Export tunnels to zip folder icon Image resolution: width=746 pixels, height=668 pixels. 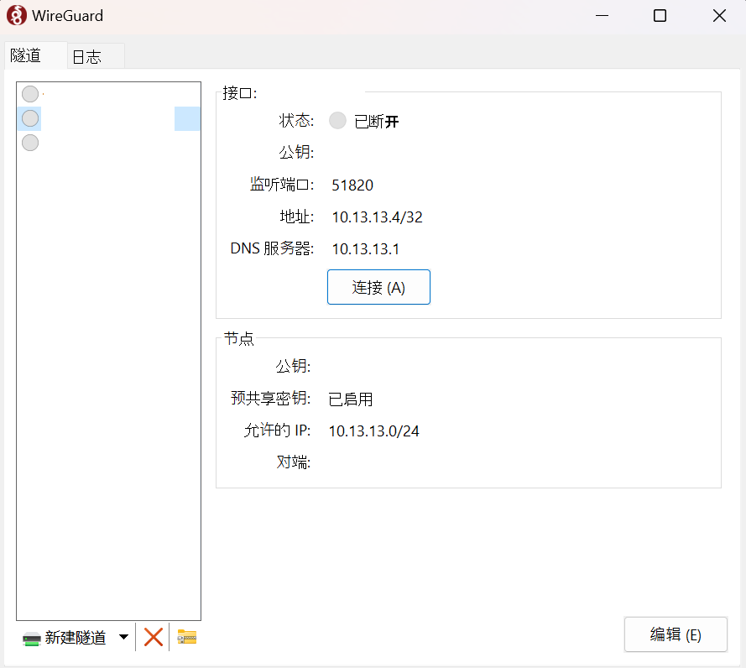click(x=187, y=637)
